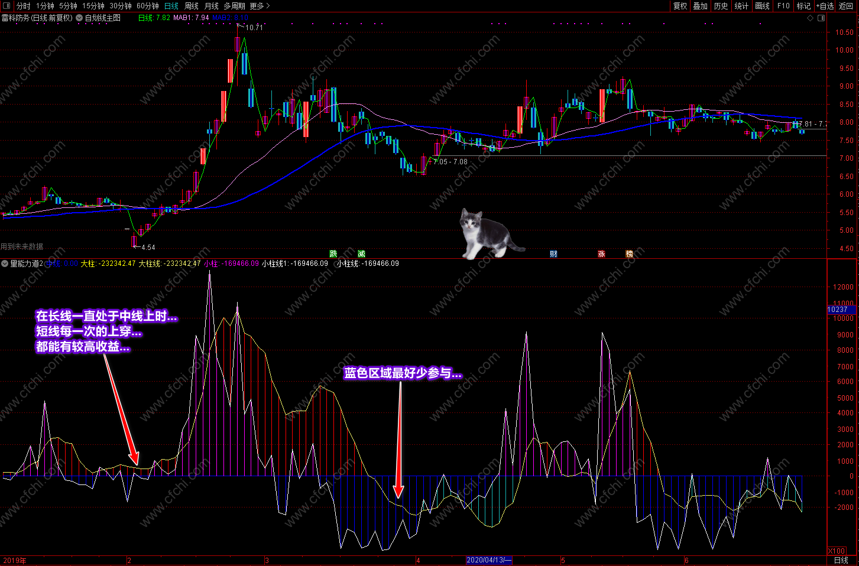Viewport: 859px width, 566px height.
Task: Click the green 跌 marker icon
Action: point(333,254)
